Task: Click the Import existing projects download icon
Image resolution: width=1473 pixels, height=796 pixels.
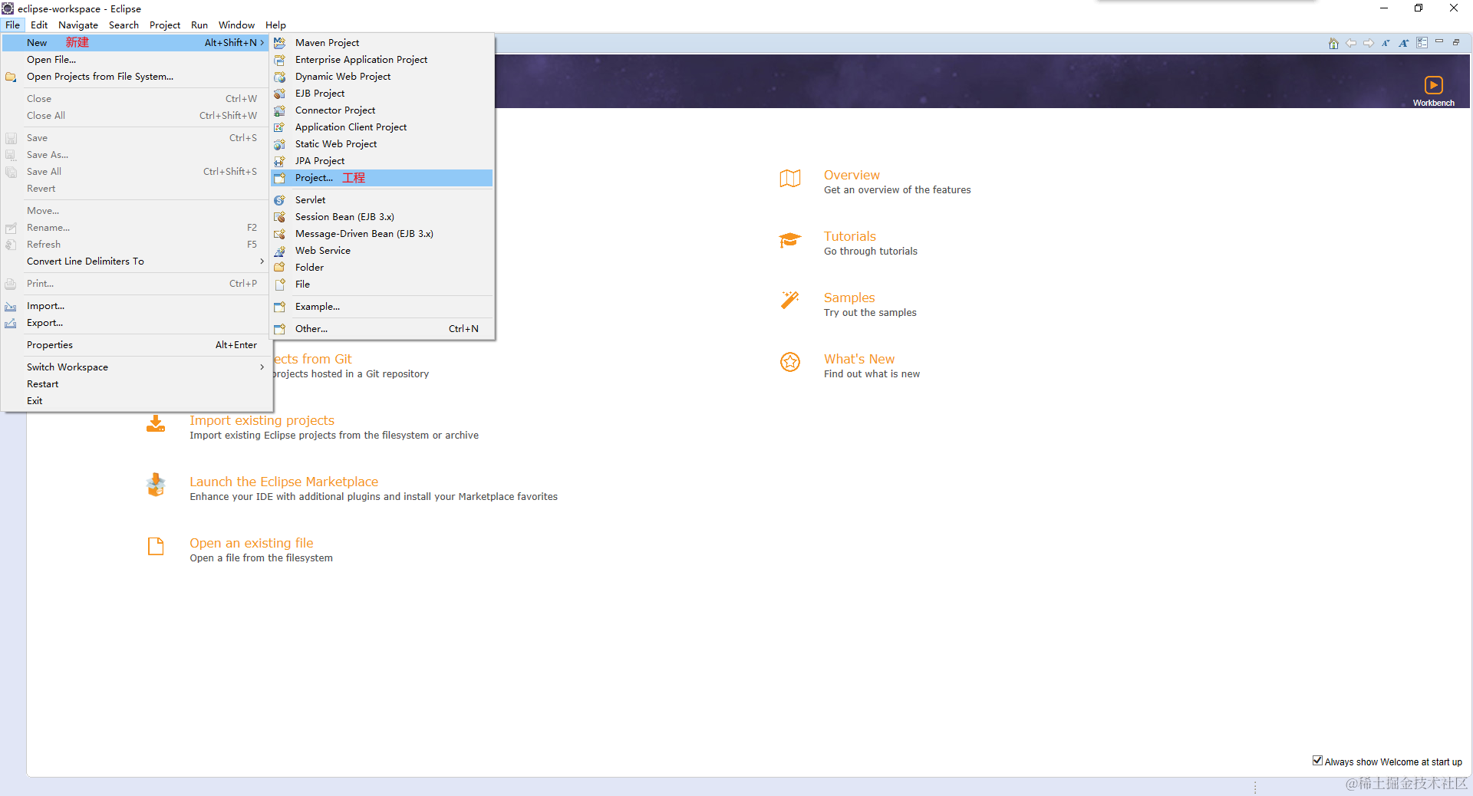Action: pos(156,423)
